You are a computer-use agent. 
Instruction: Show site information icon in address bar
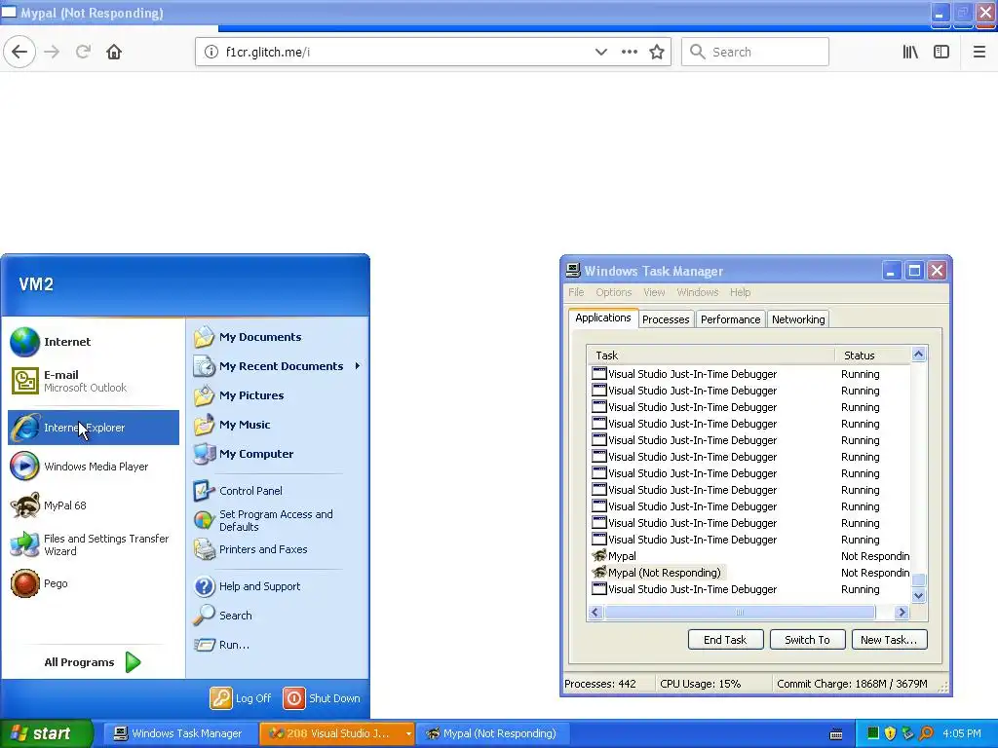coord(211,53)
